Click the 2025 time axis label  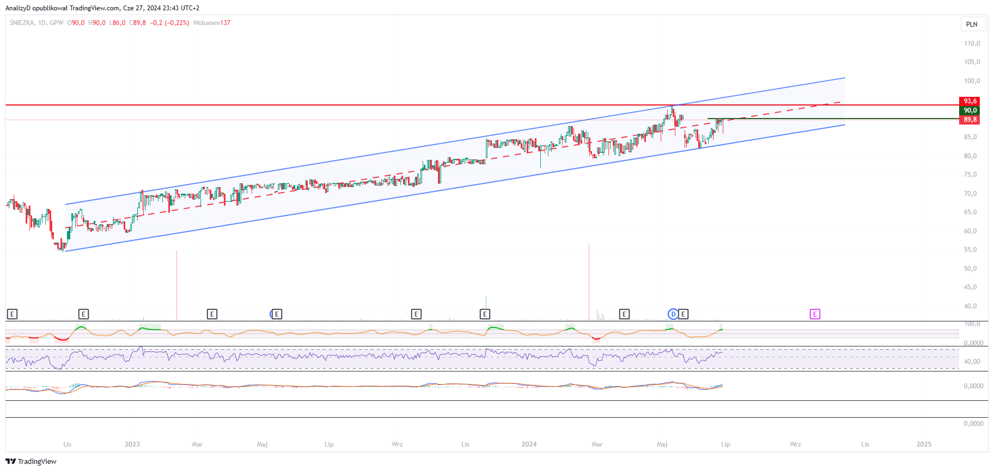point(924,444)
